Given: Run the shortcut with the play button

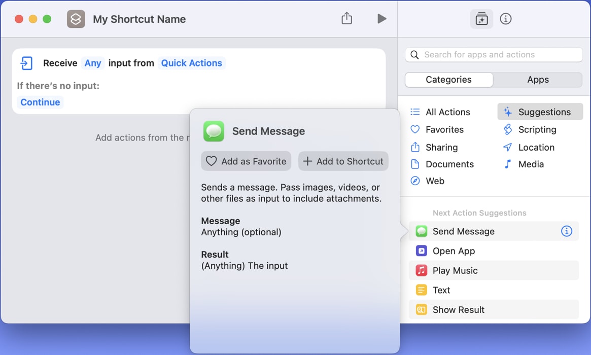Looking at the screenshot, I should pyautogui.click(x=382, y=18).
